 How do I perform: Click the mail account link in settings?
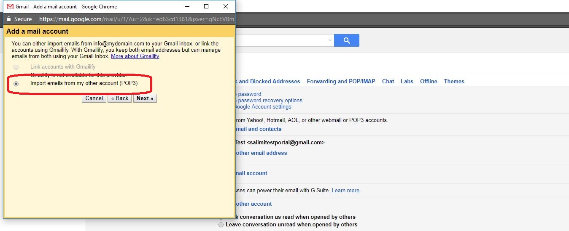tap(251, 173)
